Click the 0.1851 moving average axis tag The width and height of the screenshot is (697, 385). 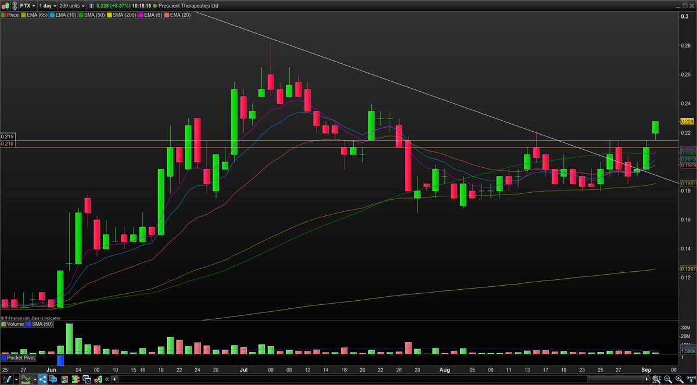[687, 183]
